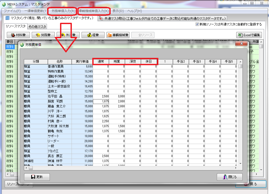This screenshot has height=194, width=269.
Task: Open the 車輌機械単価入力(K) menu
Action: [x=94, y=11]
